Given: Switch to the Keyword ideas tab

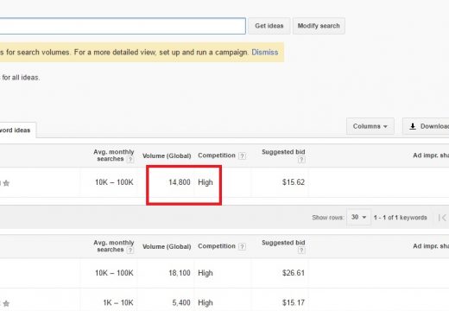Looking at the screenshot, I should click(x=17, y=130).
